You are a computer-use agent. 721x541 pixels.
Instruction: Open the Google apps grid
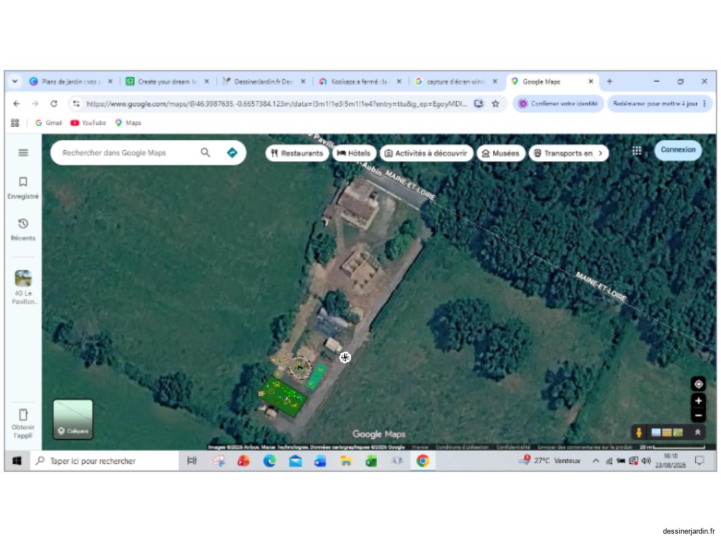pos(637,150)
